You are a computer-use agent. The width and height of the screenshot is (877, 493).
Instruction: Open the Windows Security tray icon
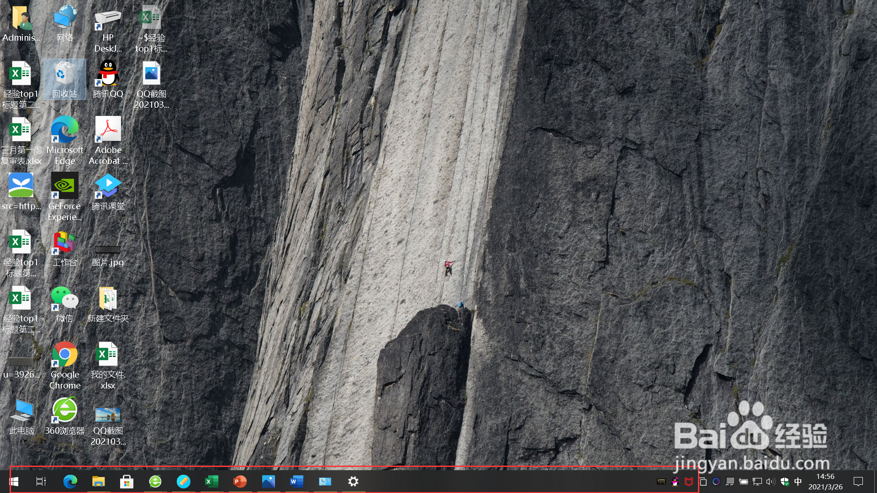tap(785, 482)
